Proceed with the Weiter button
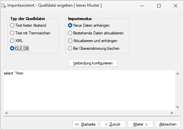The image size is (184, 130). pos(141,124)
